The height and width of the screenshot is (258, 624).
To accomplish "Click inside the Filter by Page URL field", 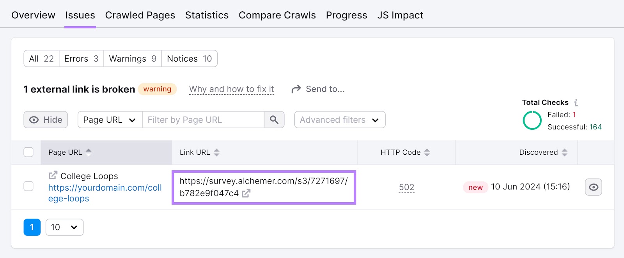I will pos(203,120).
